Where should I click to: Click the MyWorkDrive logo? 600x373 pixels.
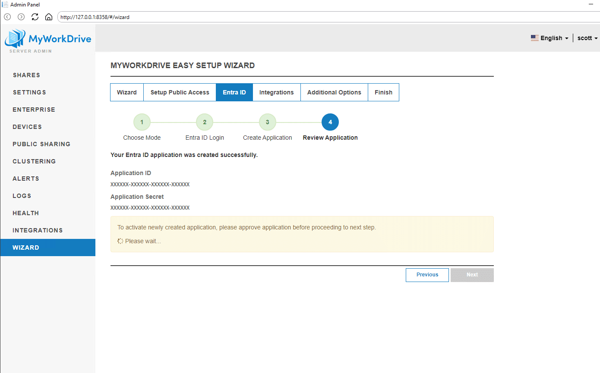point(48,41)
